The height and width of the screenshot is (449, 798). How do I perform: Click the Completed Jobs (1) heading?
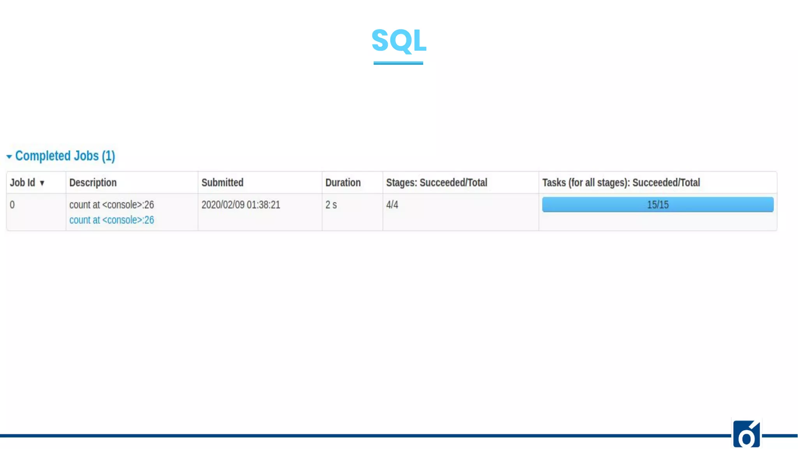(x=65, y=156)
